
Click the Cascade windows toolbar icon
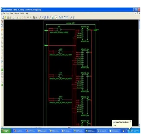click(x=60, y=17)
